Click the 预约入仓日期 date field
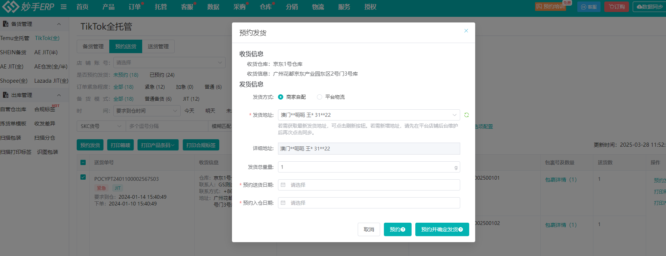Viewport: 666px width, 256px height. [x=369, y=203]
